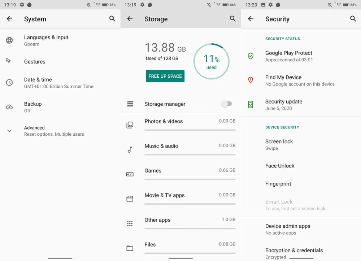Viewport: 361px width, 261px height.
Task: Open Device admin apps
Action: click(301, 229)
